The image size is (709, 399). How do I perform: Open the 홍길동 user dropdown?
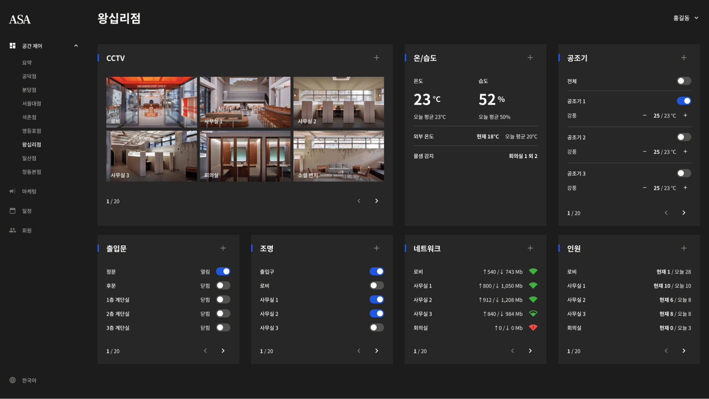coord(686,18)
